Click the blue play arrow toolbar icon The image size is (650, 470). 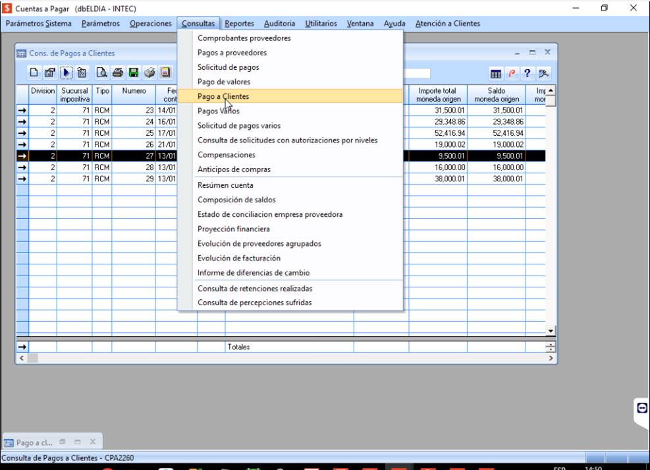(x=67, y=73)
